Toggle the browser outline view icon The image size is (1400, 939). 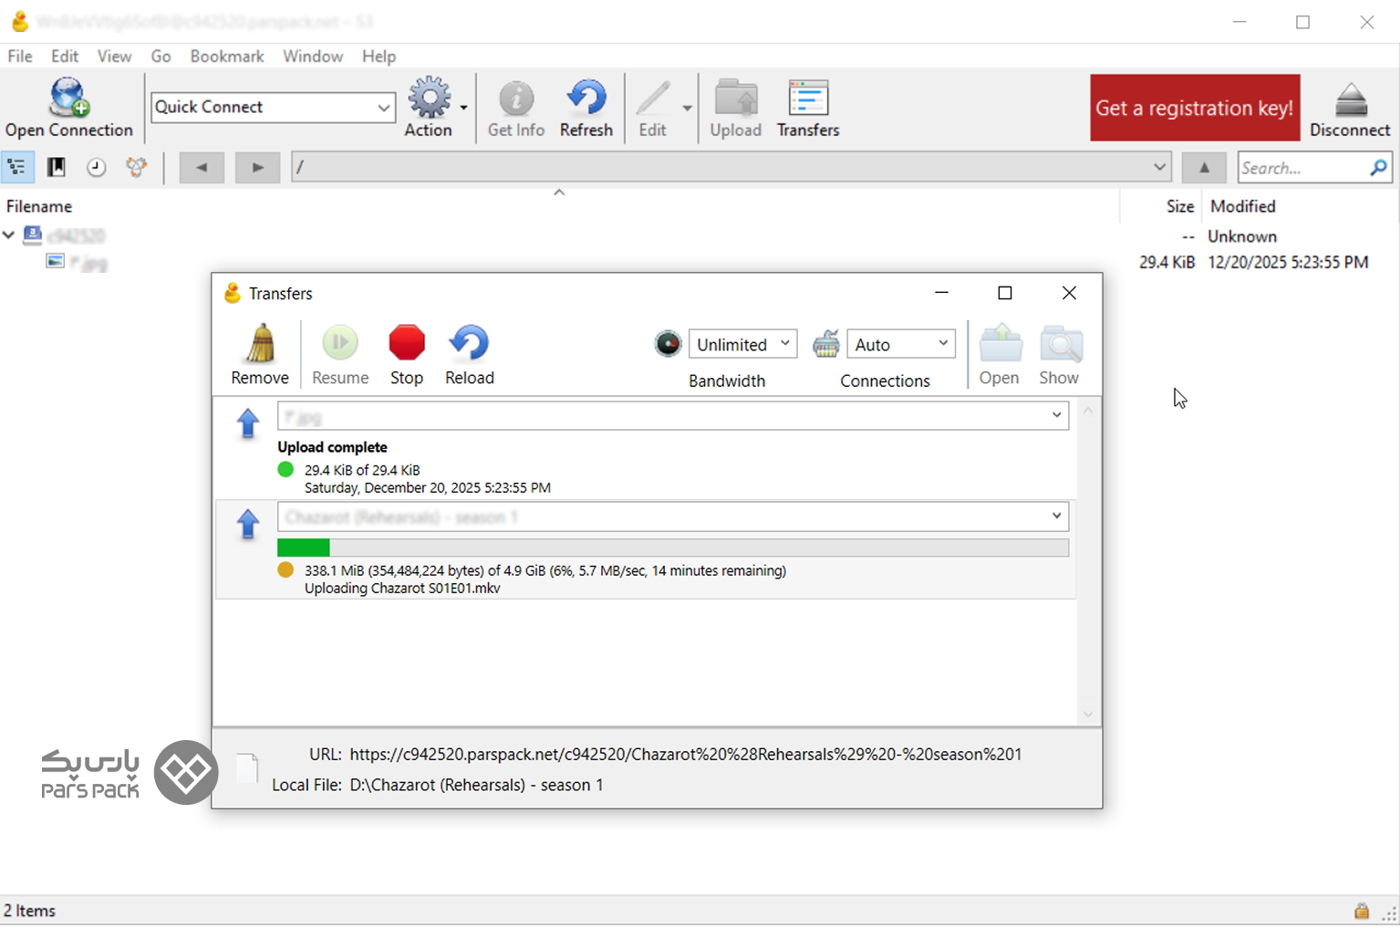[17, 168]
